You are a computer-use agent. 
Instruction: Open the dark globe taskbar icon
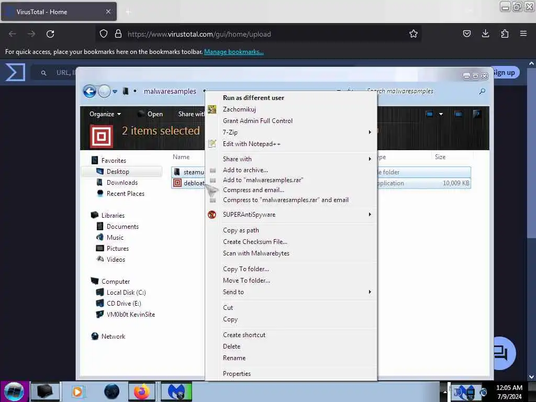click(x=112, y=392)
